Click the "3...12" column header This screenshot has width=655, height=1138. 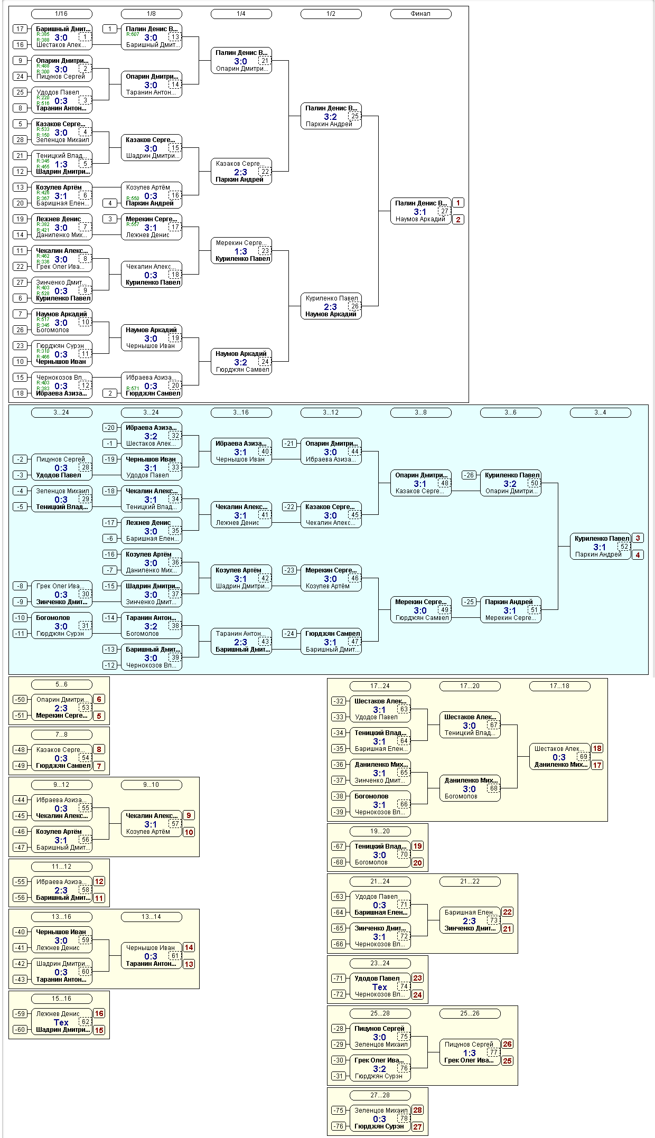coord(331,412)
